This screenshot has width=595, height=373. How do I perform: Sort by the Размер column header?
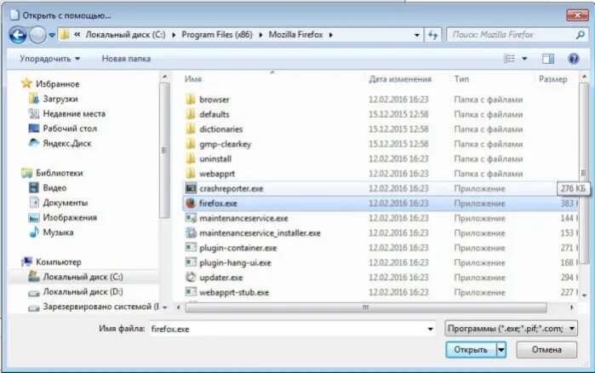[553, 79]
